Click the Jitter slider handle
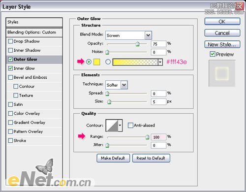The width and height of the screenshot is (246, 192). [x=107, y=145]
